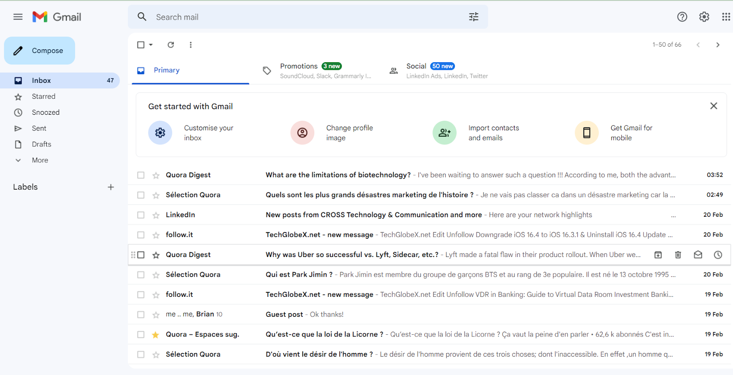The image size is (733, 375).
Task: Switch to the Social tab
Action: tap(439, 70)
